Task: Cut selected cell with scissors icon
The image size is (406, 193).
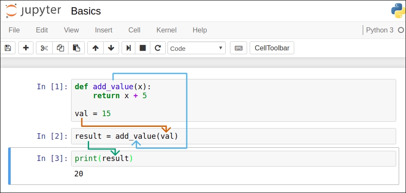Action: [x=44, y=48]
